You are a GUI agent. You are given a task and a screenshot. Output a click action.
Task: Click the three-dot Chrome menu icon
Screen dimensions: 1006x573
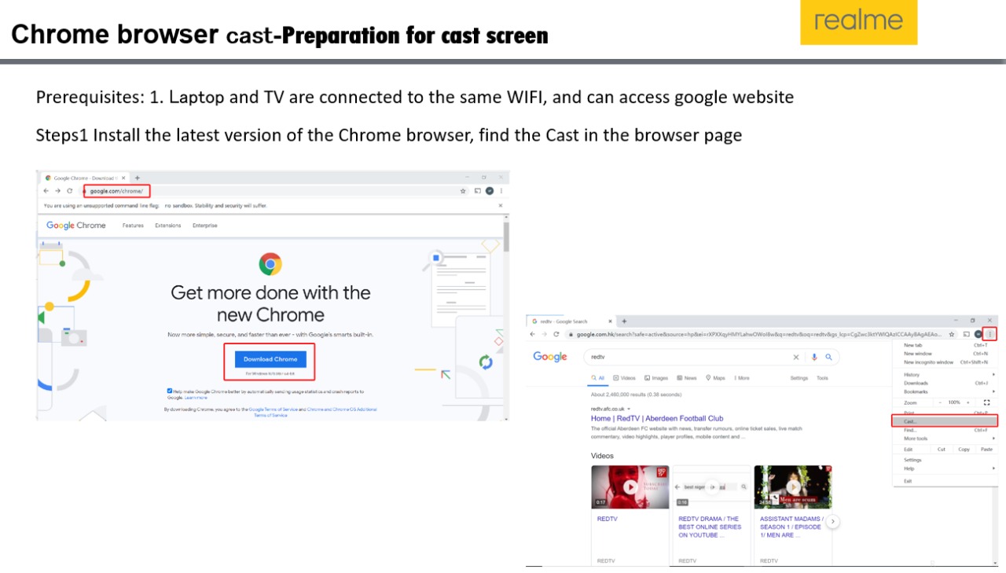point(989,334)
